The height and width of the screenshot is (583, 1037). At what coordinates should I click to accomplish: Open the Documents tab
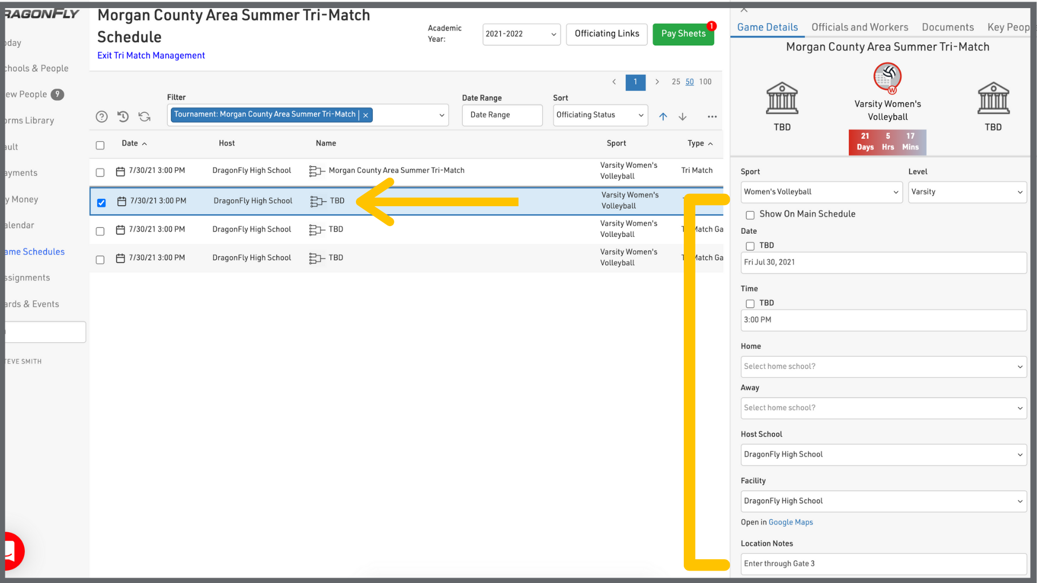pos(947,27)
